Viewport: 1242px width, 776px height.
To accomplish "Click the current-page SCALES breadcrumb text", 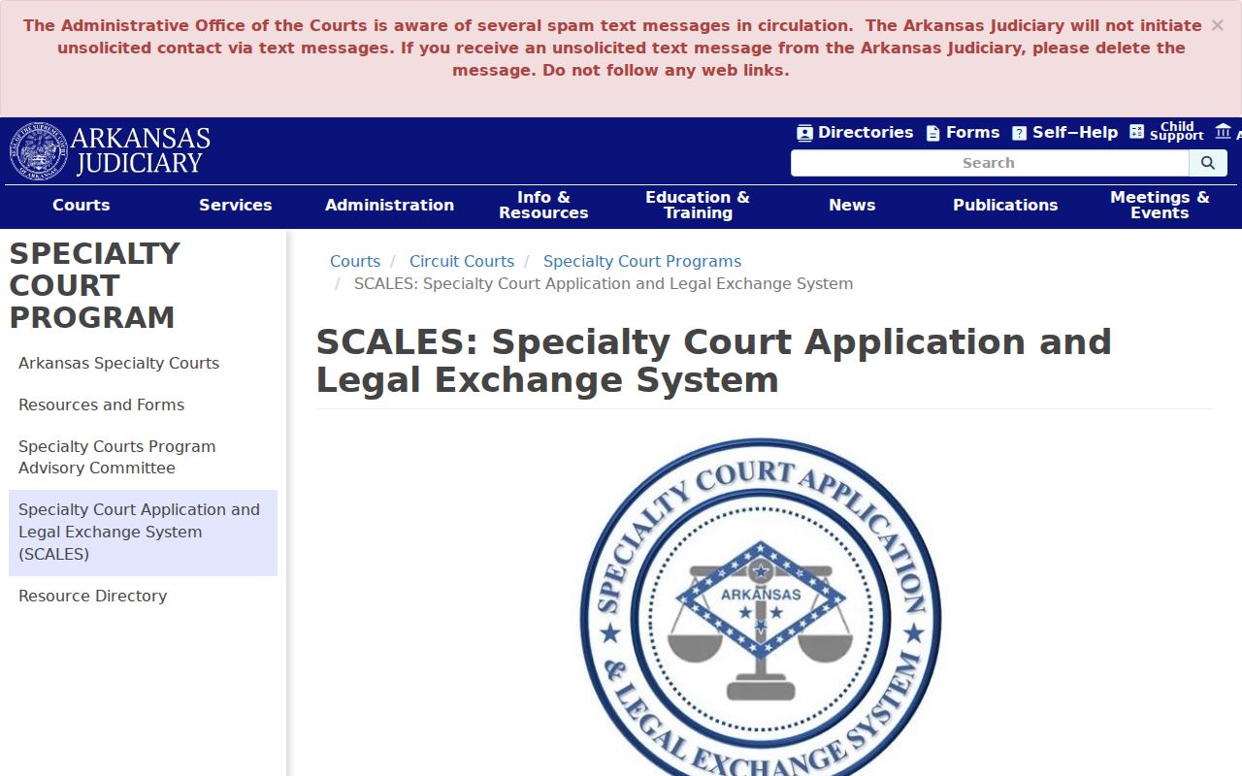I will pyautogui.click(x=604, y=284).
